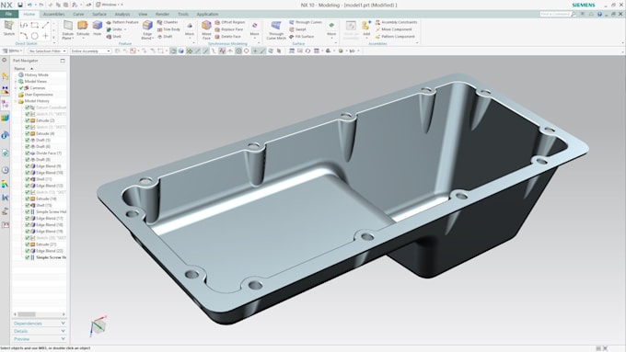
Task: Open the Hole feature tool
Action: (97, 28)
